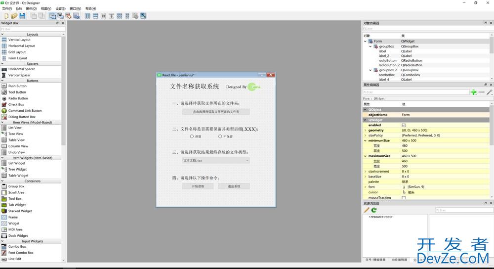Select Edit Widgets mode icon

53,16
